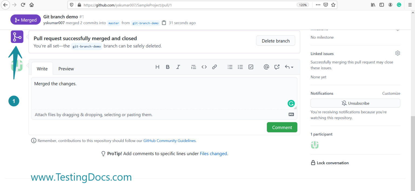
Task: Select the Write tab
Action: click(x=42, y=69)
